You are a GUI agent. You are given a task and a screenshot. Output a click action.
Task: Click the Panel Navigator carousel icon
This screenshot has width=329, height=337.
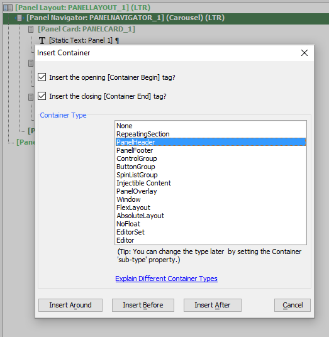pyautogui.click(x=20, y=18)
